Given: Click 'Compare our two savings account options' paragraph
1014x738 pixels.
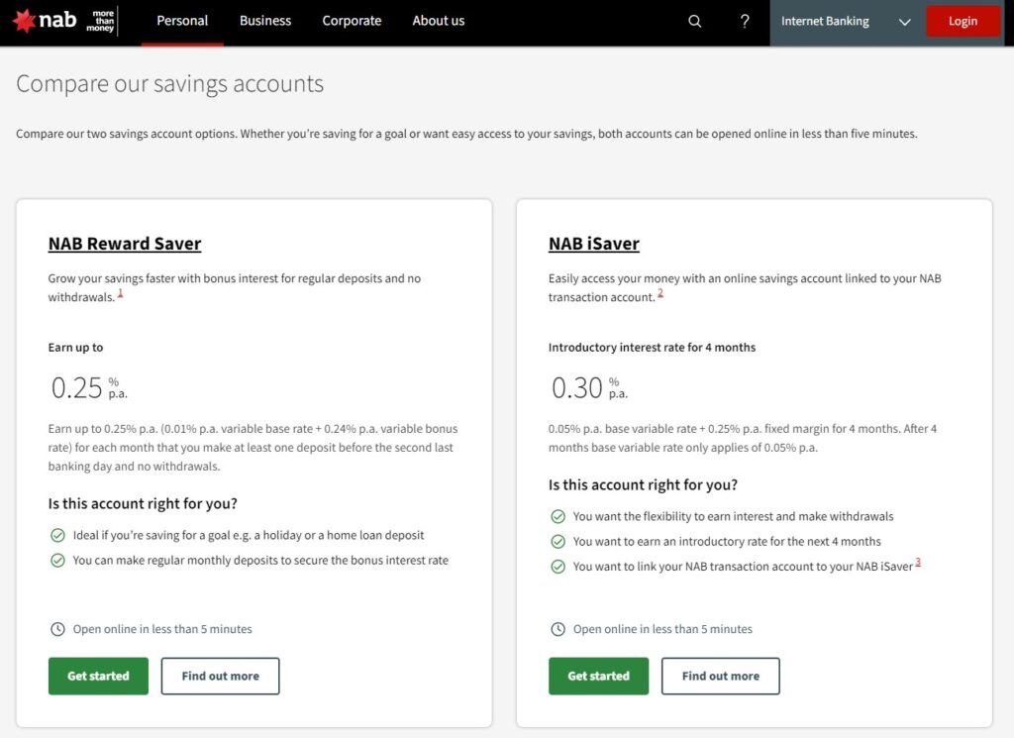Looking at the screenshot, I should tap(466, 134).
